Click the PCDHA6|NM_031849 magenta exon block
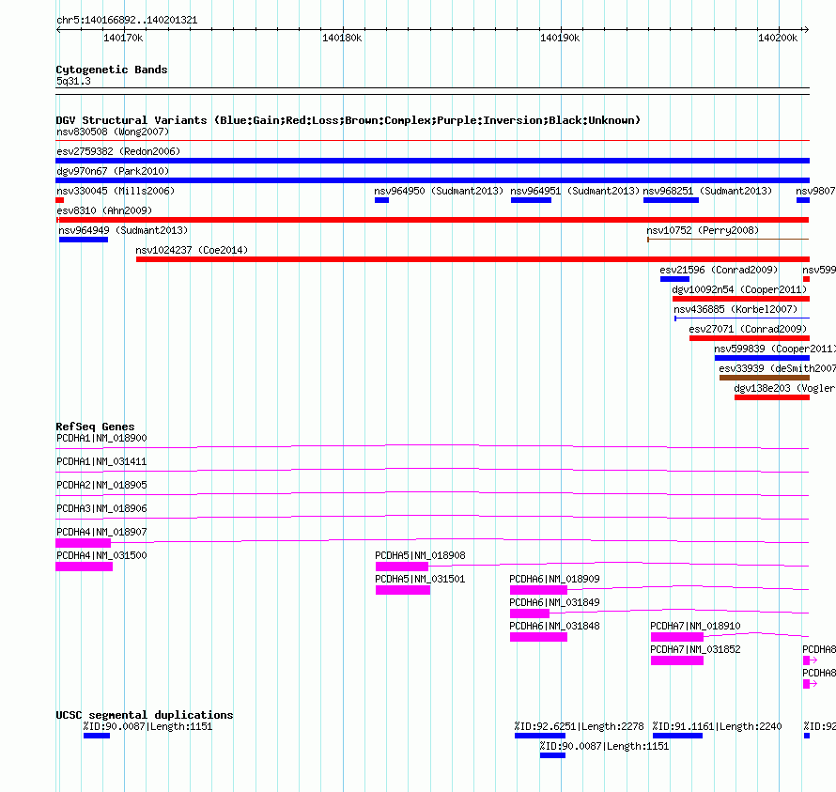Screen dimensions: 836x792 [530, 613]
